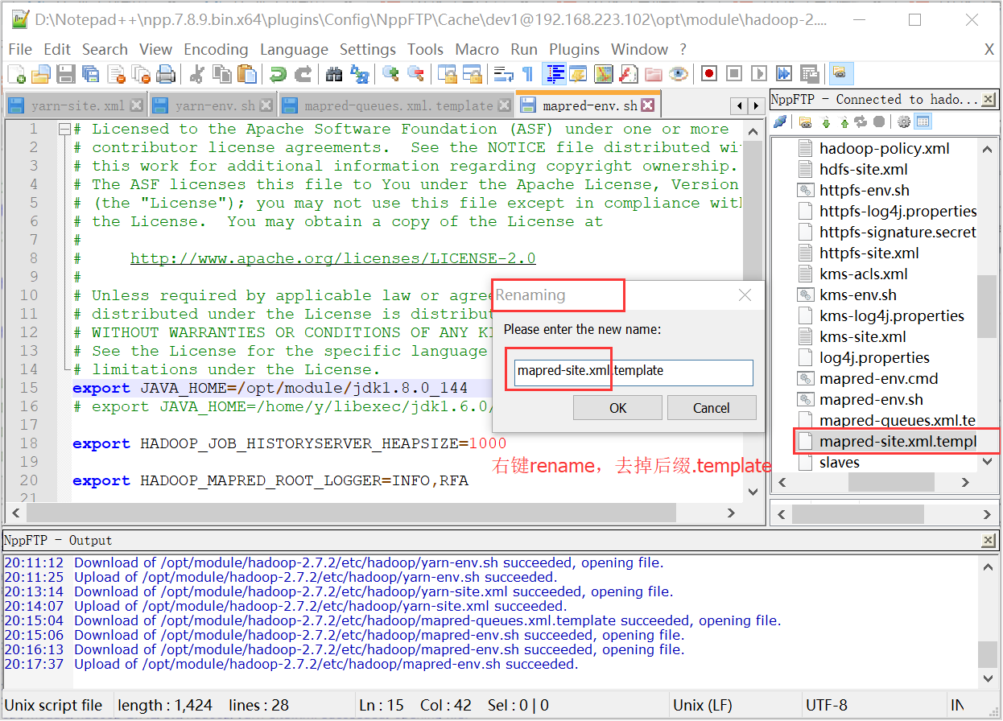The width and height of the screenshot is (1003, 721).
Task: Click the Cut scissors icon
Action: point(196,74)
